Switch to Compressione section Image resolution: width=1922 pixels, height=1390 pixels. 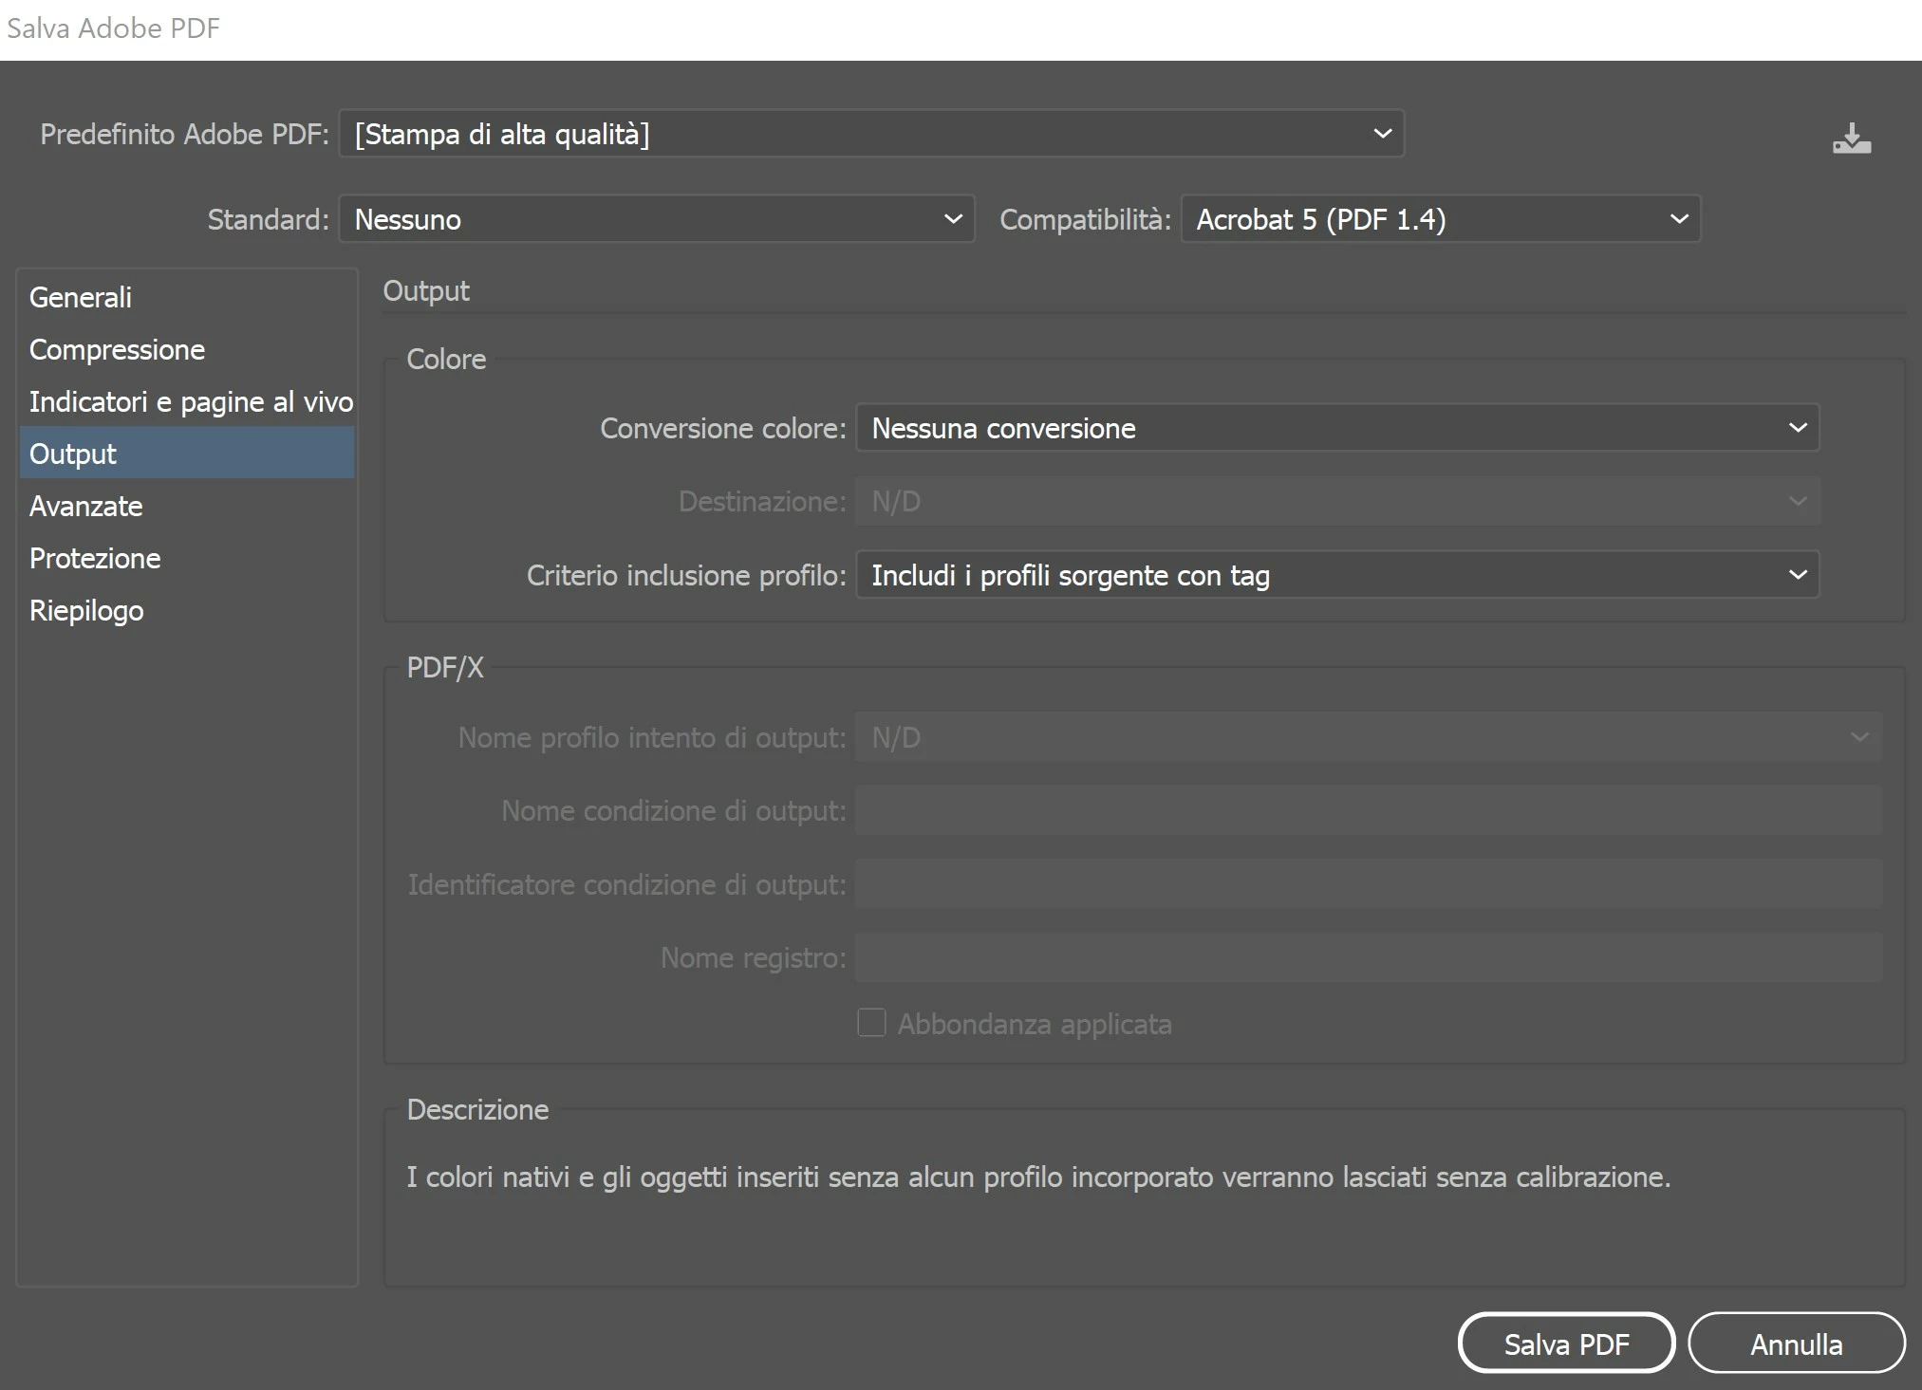tap(117, 349)
